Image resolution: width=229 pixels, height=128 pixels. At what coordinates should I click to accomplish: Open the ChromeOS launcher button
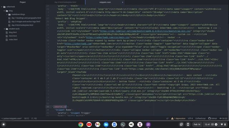coord(4,124)
